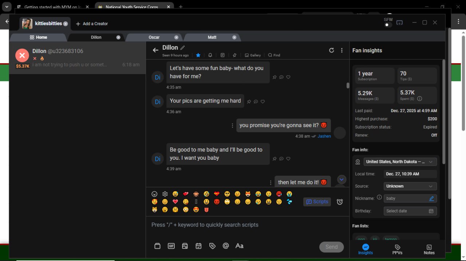Click Find to search the chat

pyautogui.click(x=274, y=55)
